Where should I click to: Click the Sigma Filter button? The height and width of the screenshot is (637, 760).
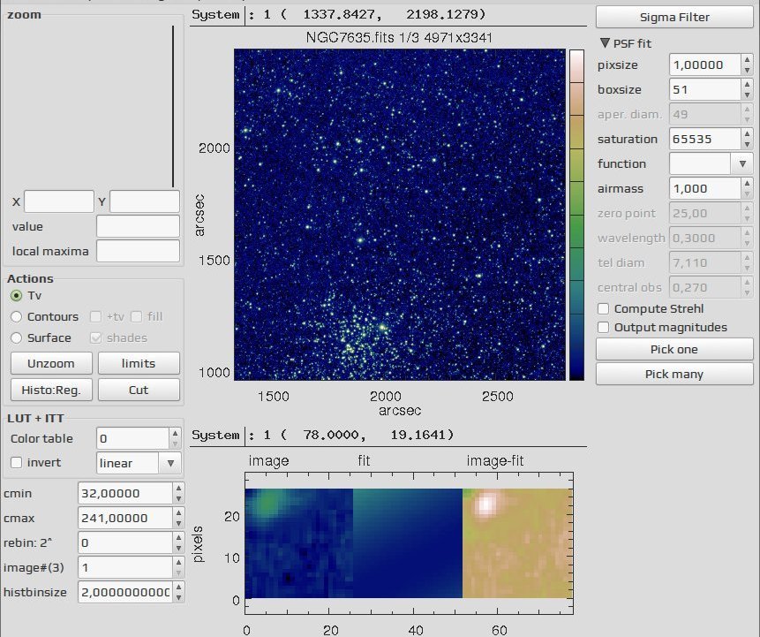(x=674, y=17)
